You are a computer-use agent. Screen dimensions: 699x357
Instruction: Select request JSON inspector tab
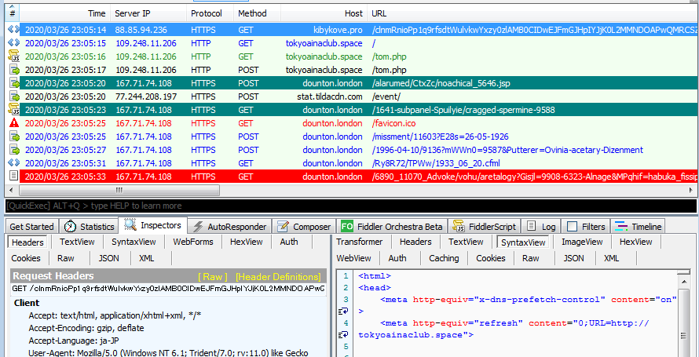click(x=108, y=258)
